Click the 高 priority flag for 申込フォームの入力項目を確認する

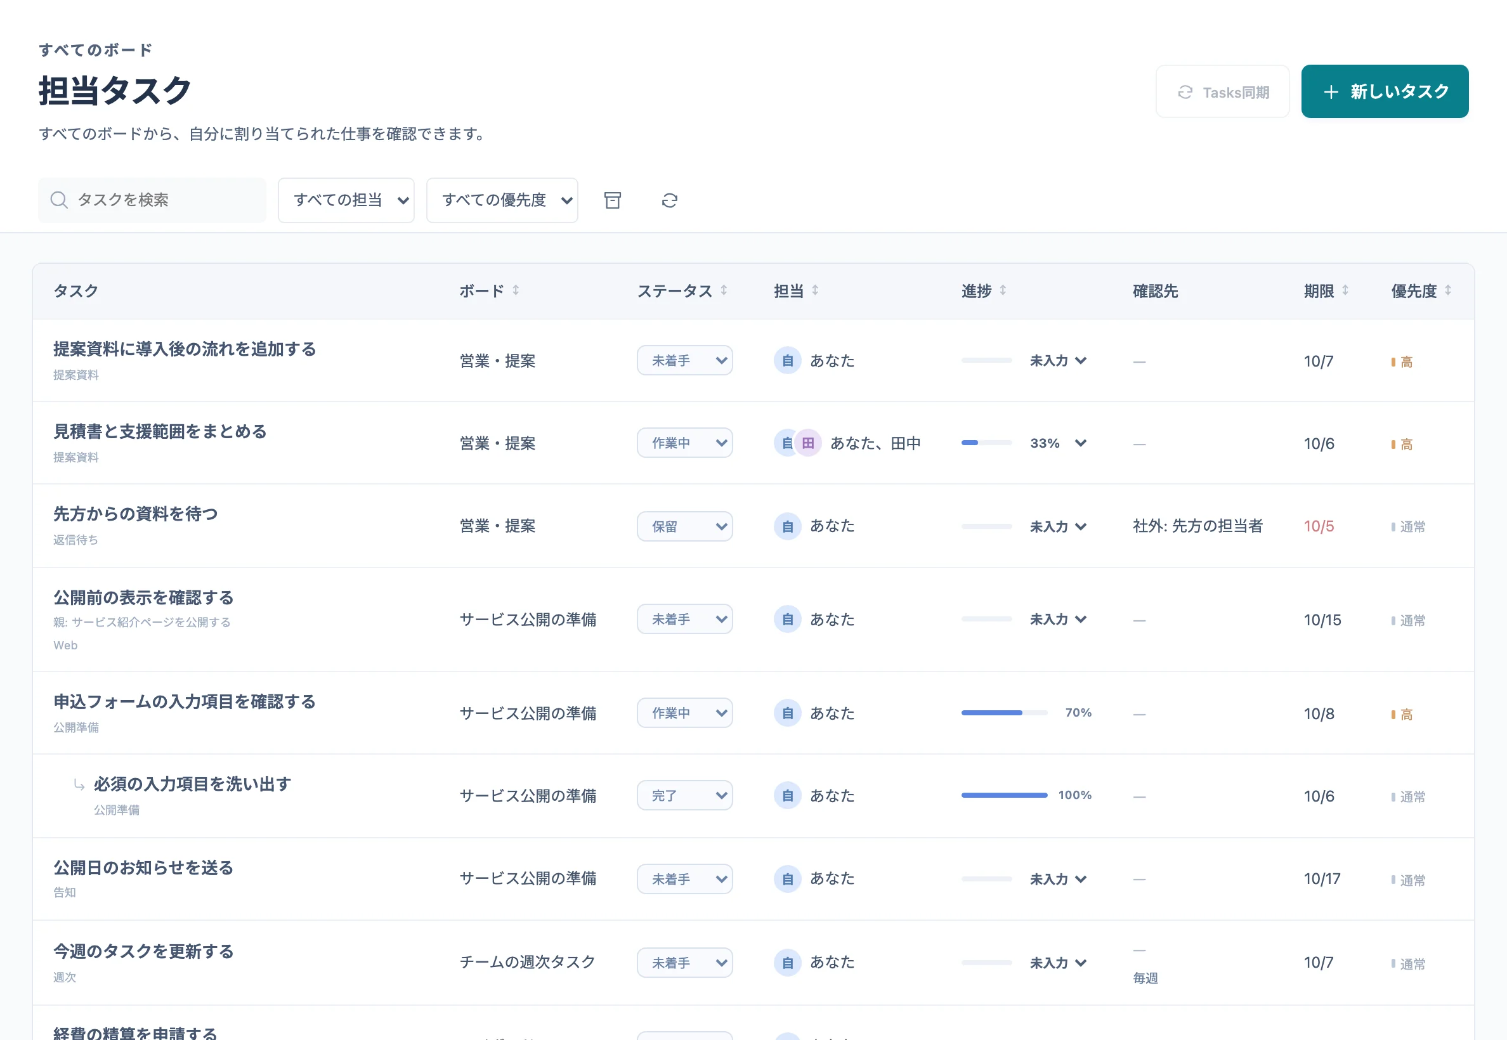click(x=1402, y=714)
